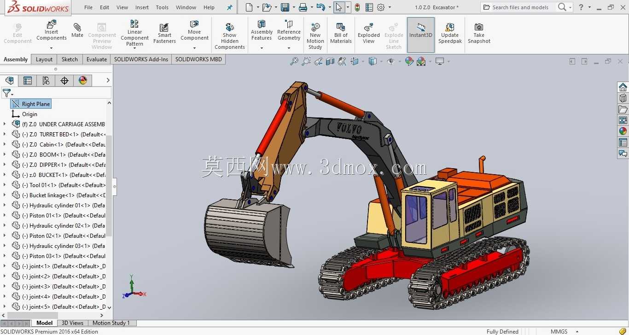Open the DimXpertManager crosshair tab
629x335 pixels.
(x=64, y=81)
